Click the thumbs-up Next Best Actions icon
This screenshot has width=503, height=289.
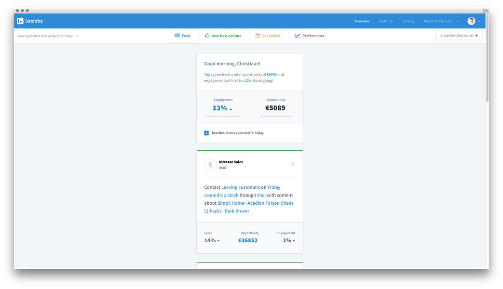click(x=207, y=36)
